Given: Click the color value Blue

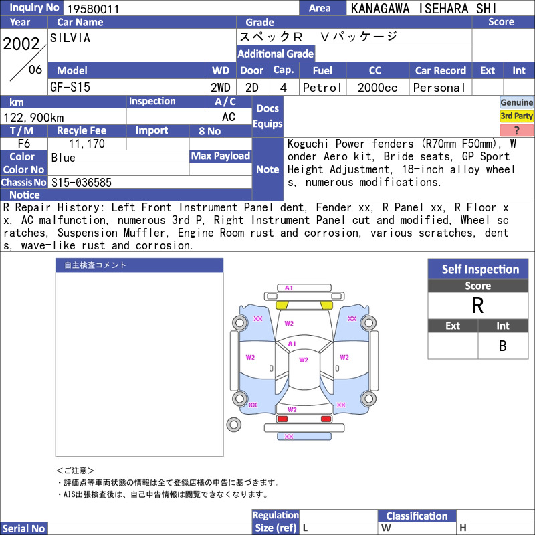Looking at the screenshot, I should tap(63, 158).
